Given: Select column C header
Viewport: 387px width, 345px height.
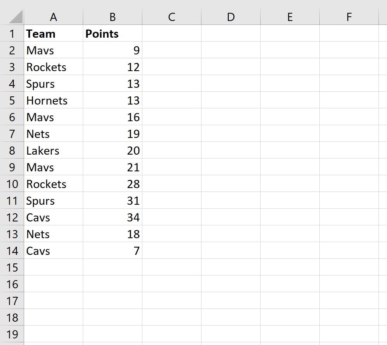Looking at the screenshot, I should click(x=172, y=17).
